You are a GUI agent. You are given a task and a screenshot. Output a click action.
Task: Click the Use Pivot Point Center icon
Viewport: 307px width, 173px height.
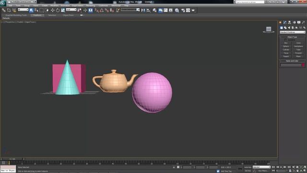[80, 10]
